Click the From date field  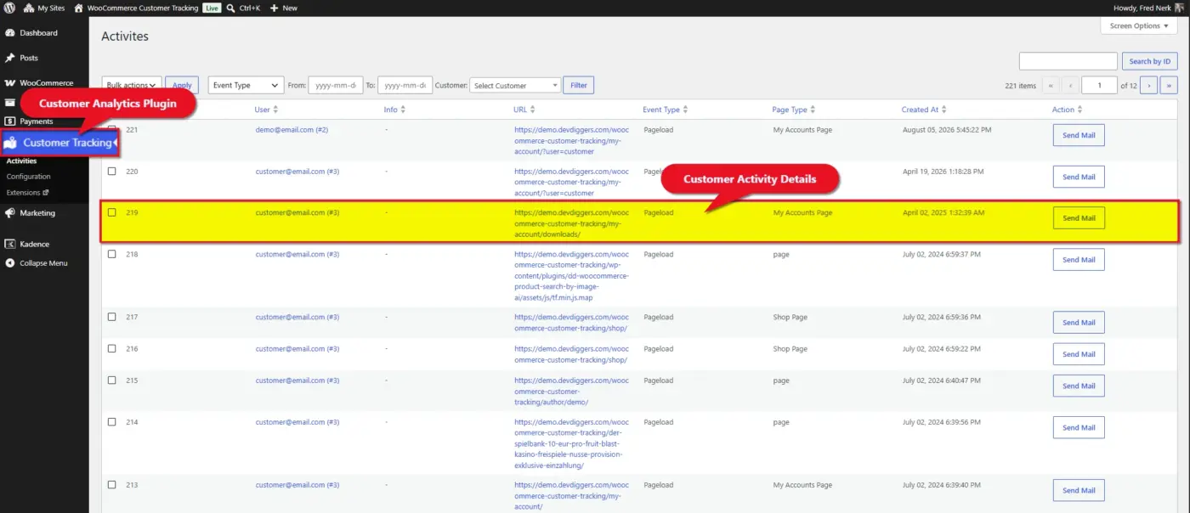(336, 85)
